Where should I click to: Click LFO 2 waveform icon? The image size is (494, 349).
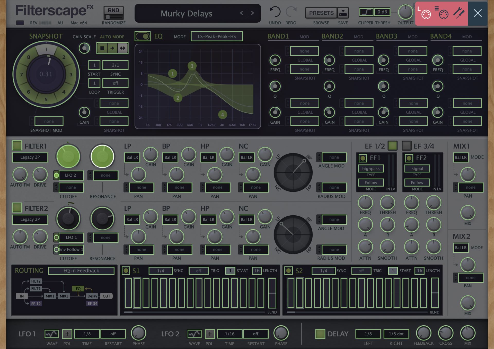[x=194, y=334]
